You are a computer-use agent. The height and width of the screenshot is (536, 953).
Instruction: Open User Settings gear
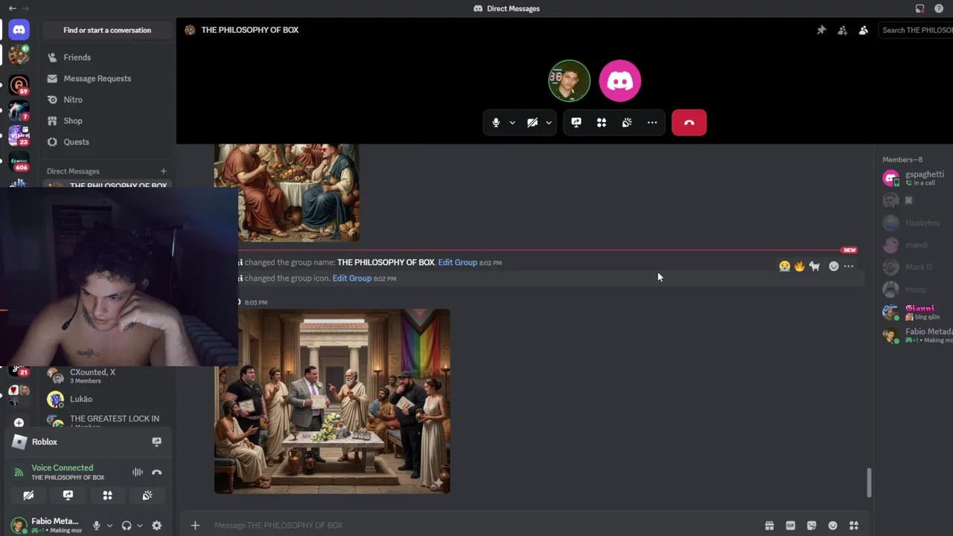[x=156, y=526]
